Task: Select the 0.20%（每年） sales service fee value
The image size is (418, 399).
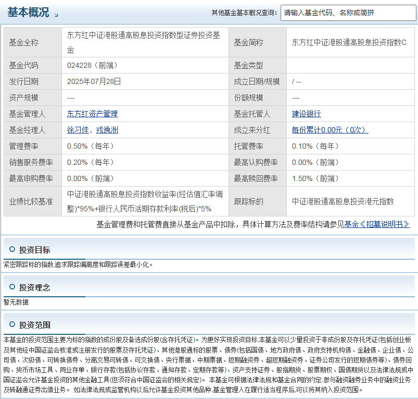Action: [x=91, y=162]
